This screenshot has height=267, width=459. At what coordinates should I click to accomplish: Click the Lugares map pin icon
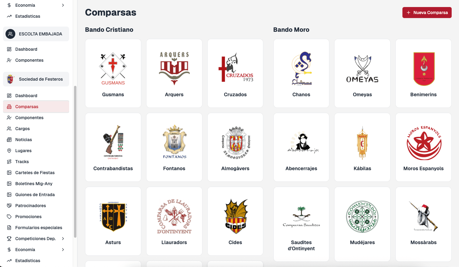[x=9, y=151]
